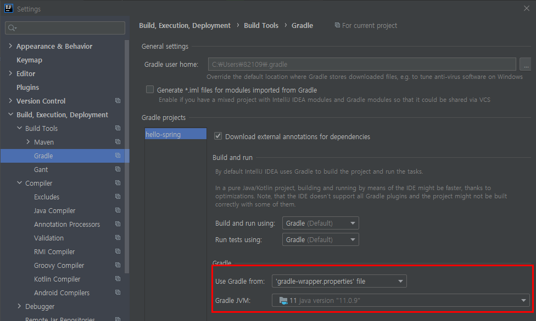This screenshot has width=536, height=321.
Task: Open Java Compiler settings page
Action: tap(55, 210)
